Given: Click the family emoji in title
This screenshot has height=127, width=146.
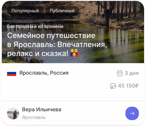Looking at the screenshot, I should click(74, 53).
